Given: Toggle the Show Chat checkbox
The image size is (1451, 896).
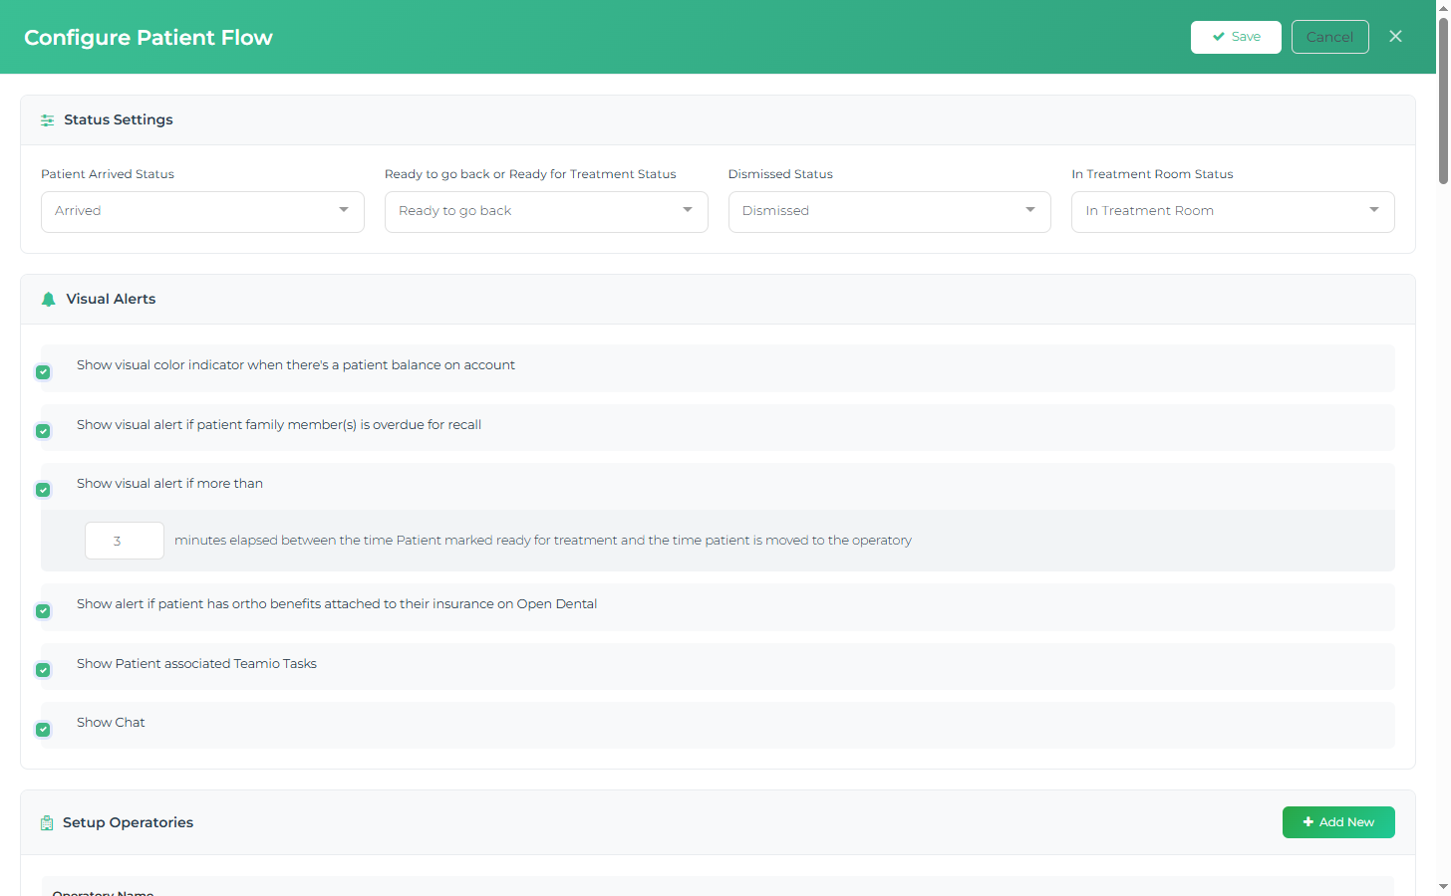Looking at the screenshot, I should click(43, 730).
